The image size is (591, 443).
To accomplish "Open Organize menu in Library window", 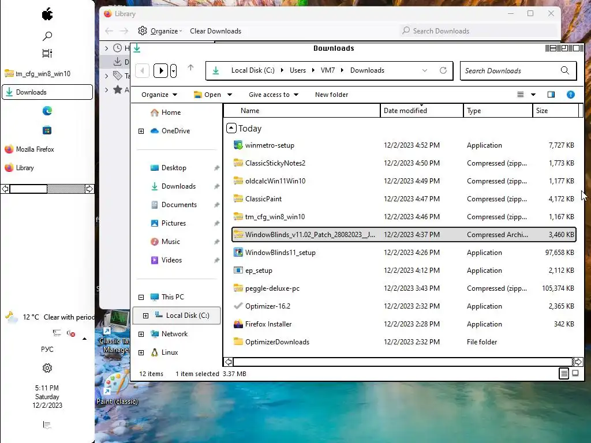I will 160,31.
